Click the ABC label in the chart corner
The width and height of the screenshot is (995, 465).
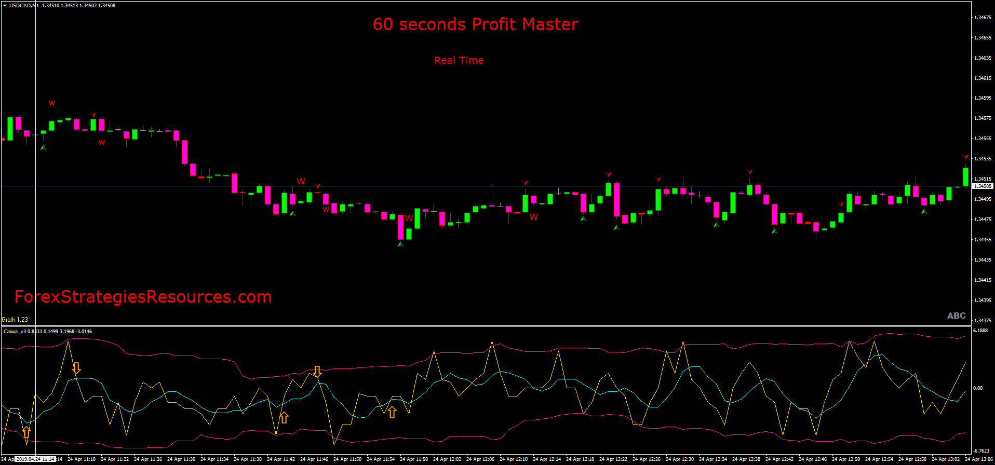click(x=956, y=316)
